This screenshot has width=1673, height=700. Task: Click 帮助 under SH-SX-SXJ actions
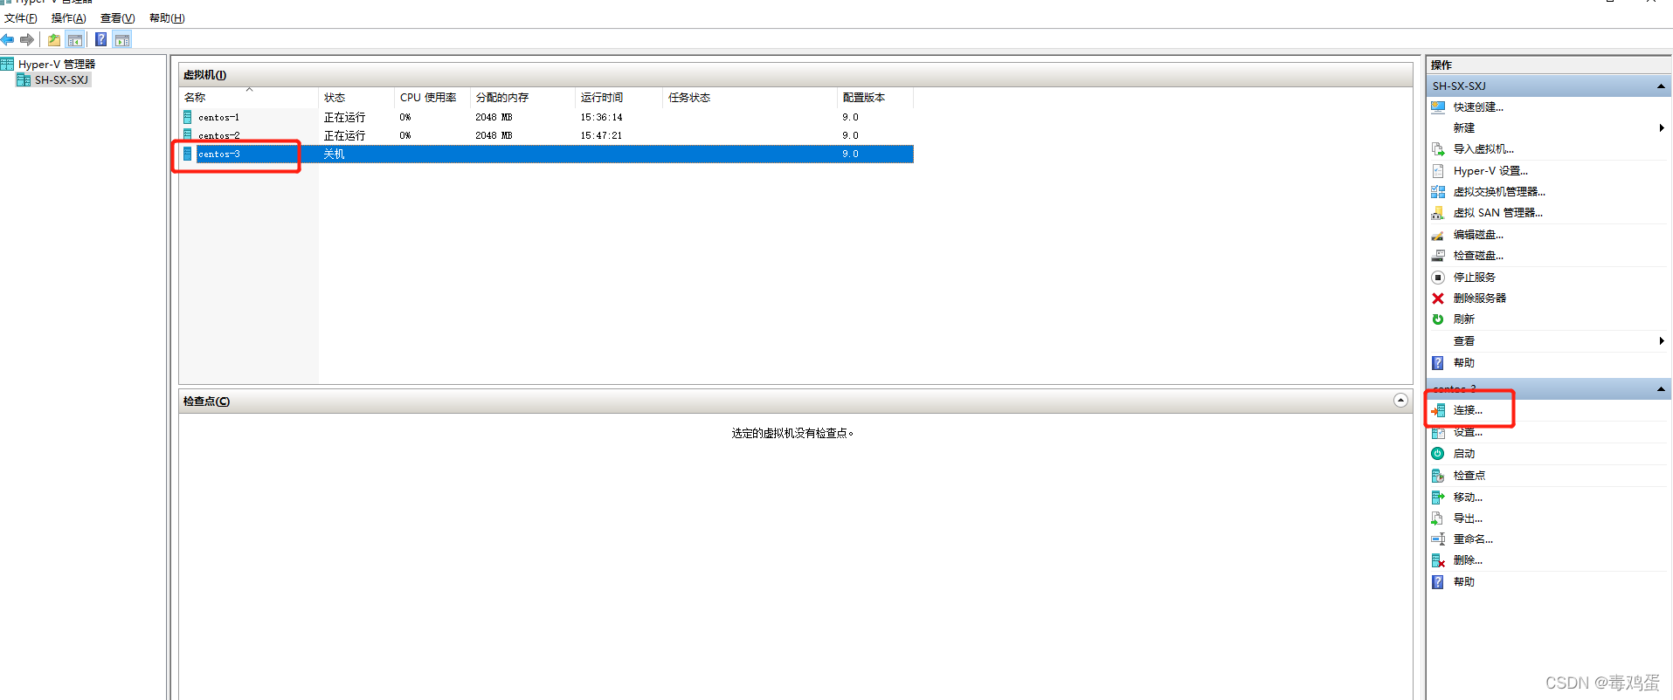1463,363
